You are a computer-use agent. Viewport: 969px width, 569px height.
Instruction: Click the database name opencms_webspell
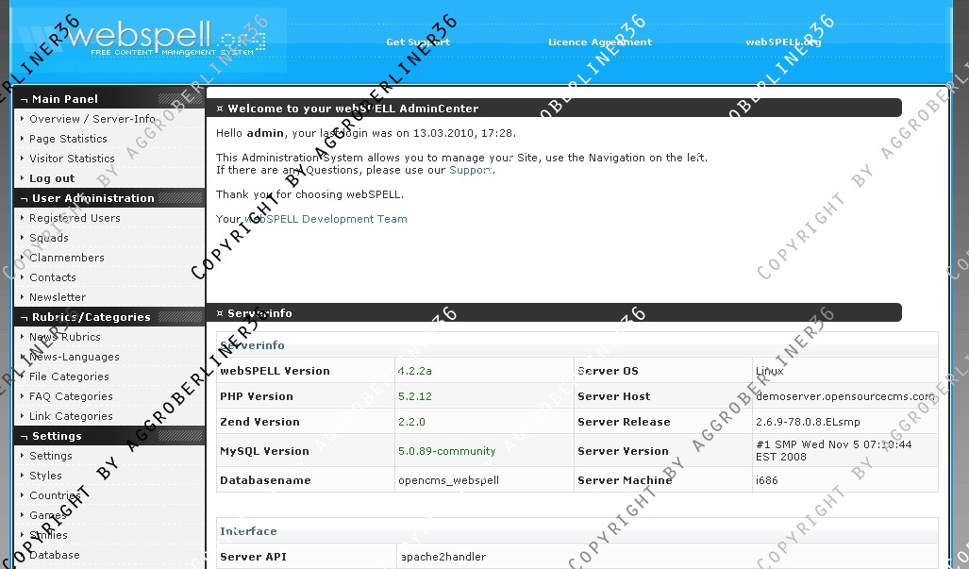point(449,480)
